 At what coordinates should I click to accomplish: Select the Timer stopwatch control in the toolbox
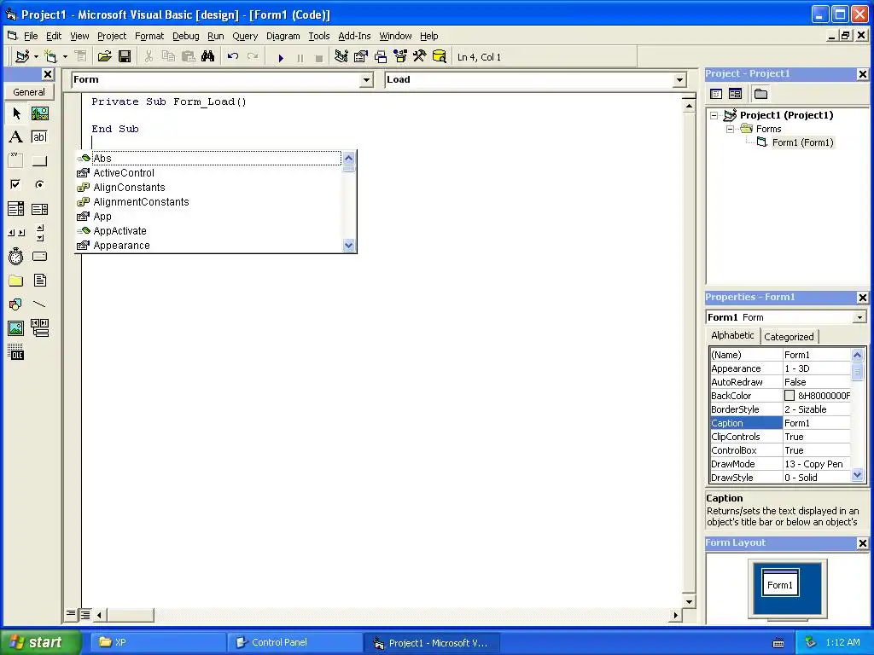[x=16, y=256]
